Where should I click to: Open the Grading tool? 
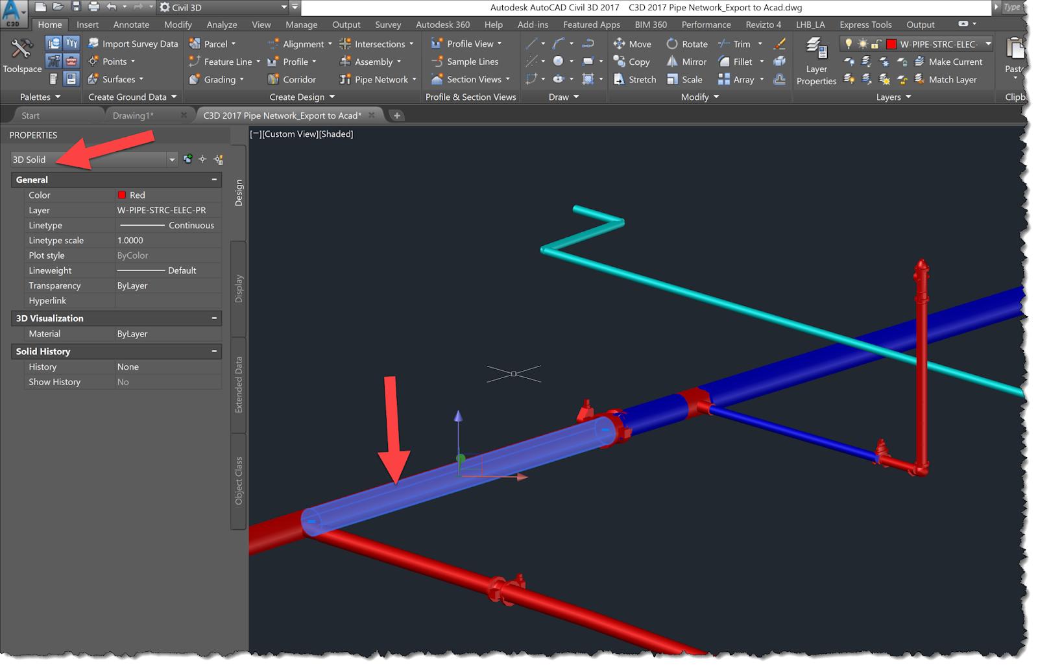coord(216,79)
